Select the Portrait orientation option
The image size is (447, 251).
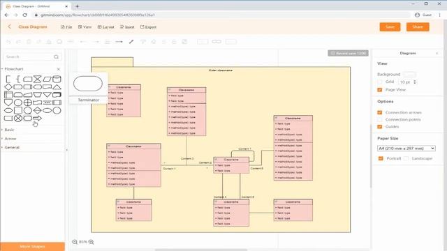tap(381, 158)
